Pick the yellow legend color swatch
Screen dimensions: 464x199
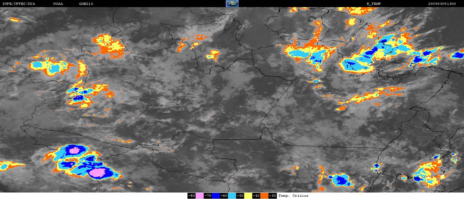pyautogui.click(x=248, y=196)
